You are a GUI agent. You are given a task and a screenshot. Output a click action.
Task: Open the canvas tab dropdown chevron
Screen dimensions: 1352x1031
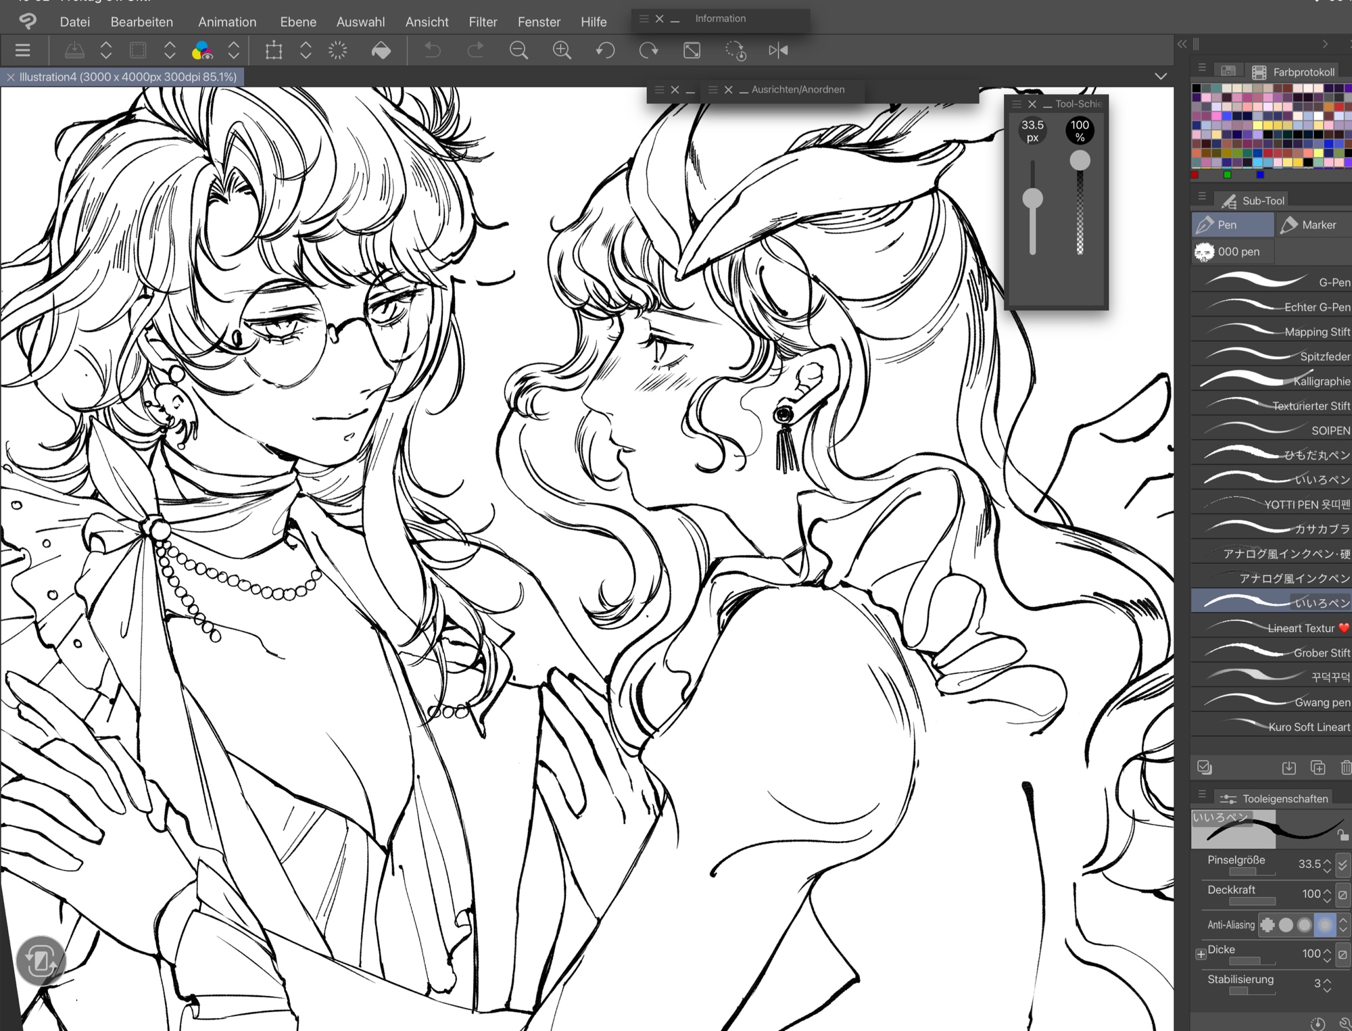[x=1161, y=76]
